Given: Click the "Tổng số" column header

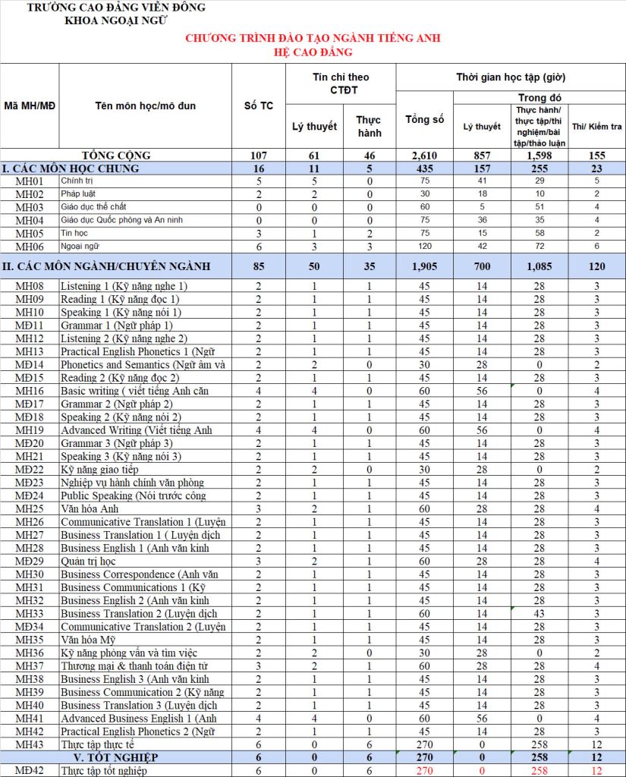Looking at the screenshot, I should [x=424, y=120].
